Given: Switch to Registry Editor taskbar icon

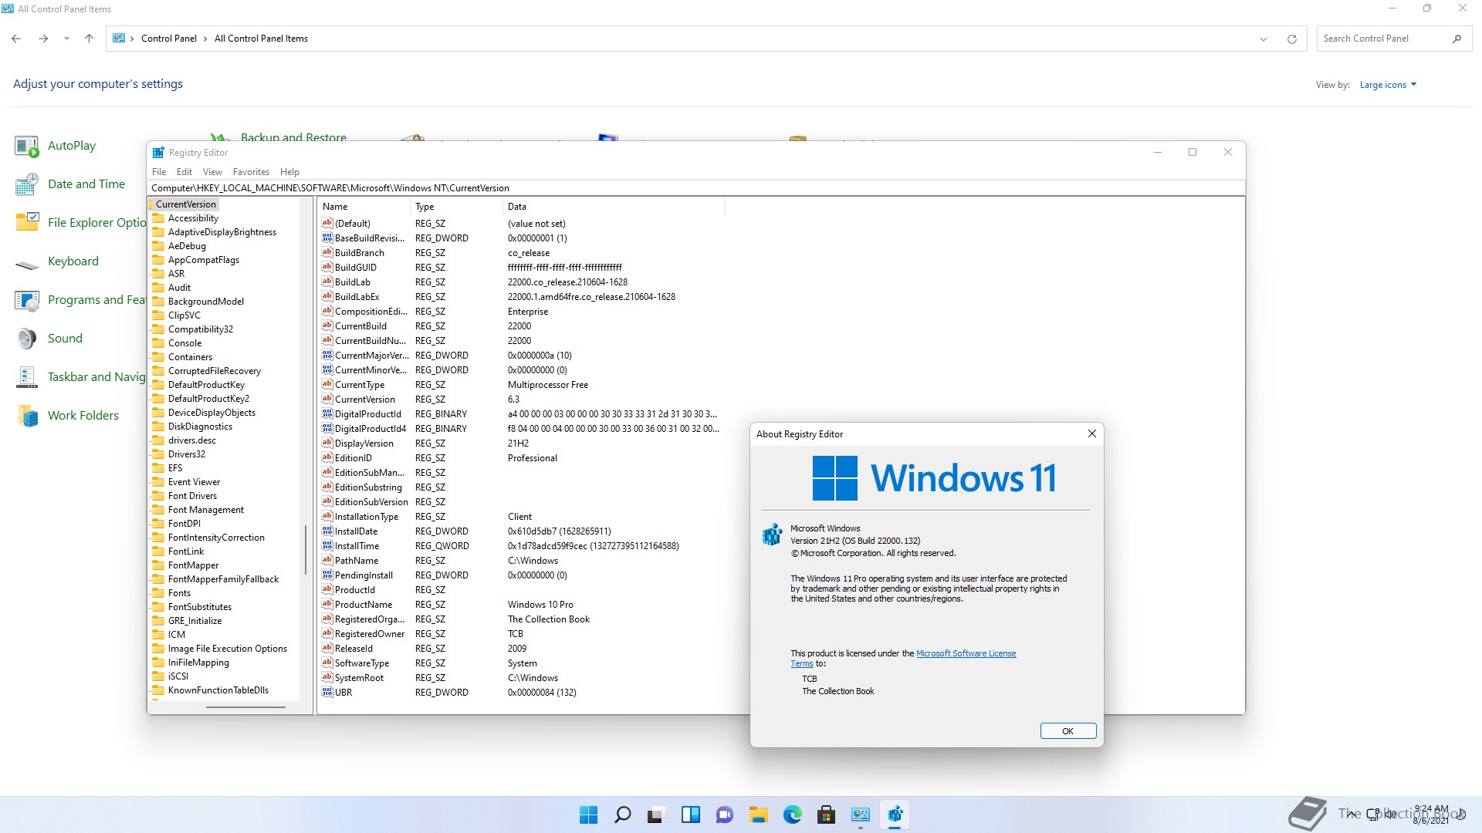Looking at the screenshot, I should 895,814.
